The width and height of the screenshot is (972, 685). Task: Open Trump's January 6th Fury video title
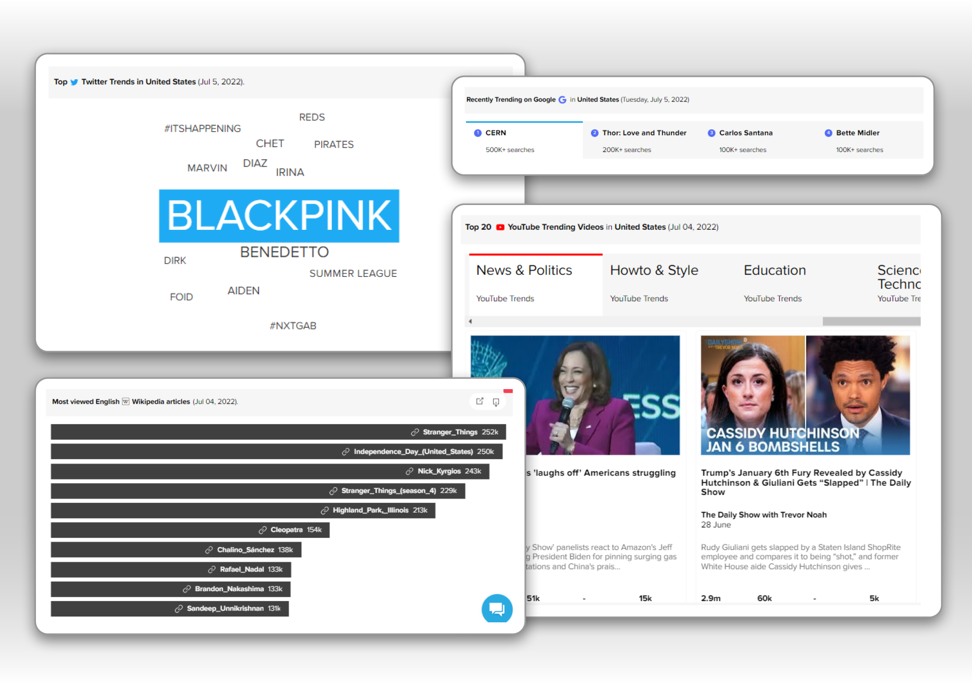click(x=805, y=482)
